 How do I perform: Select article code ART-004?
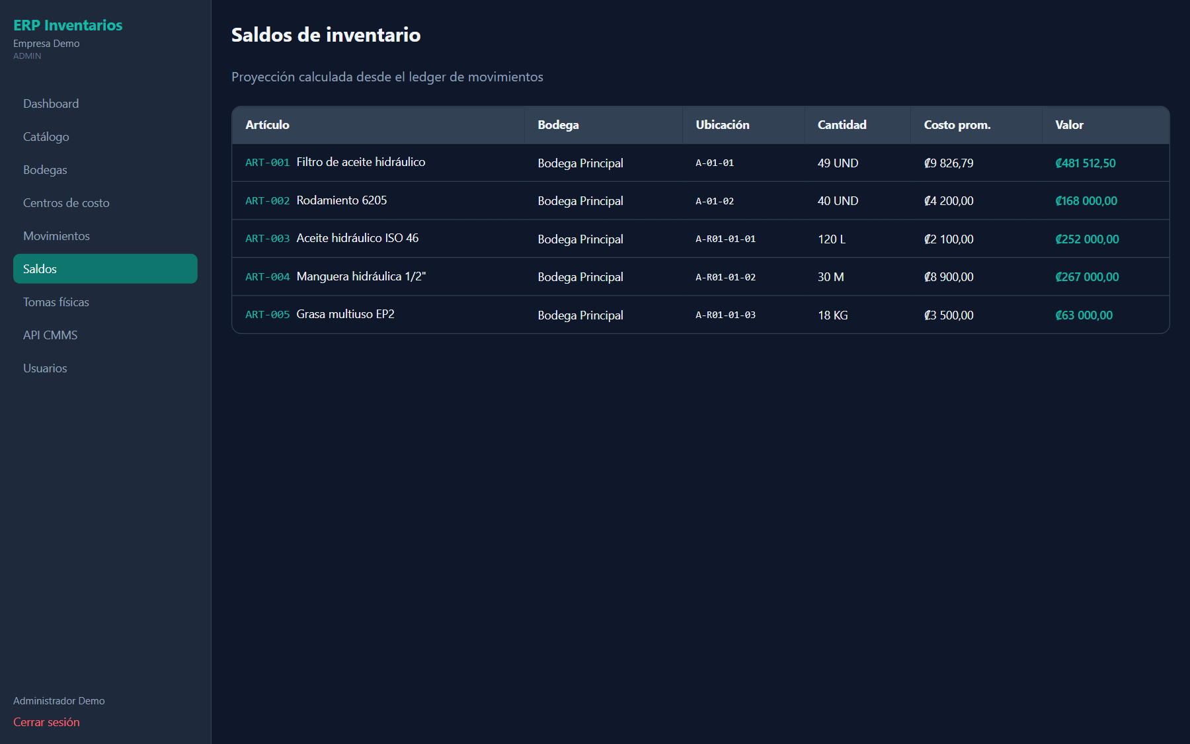point(267,277)
